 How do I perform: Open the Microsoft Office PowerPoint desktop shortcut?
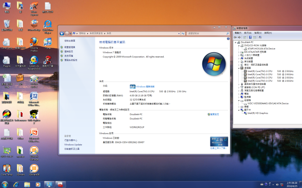click(x=34, y=135)
